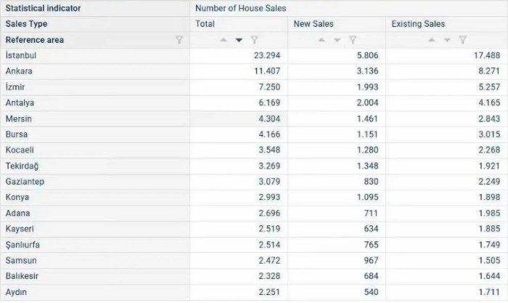Screen dimensions: 508x303
Task: Sort Existing Sales column ascending
Action: click(x=432, y=40)
